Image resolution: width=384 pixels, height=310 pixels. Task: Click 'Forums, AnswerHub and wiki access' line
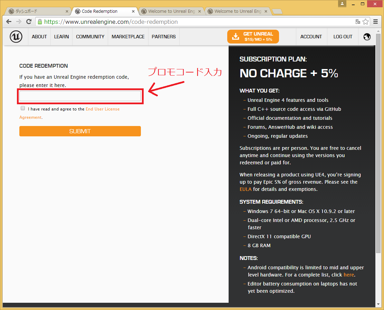tap(290, 127)
